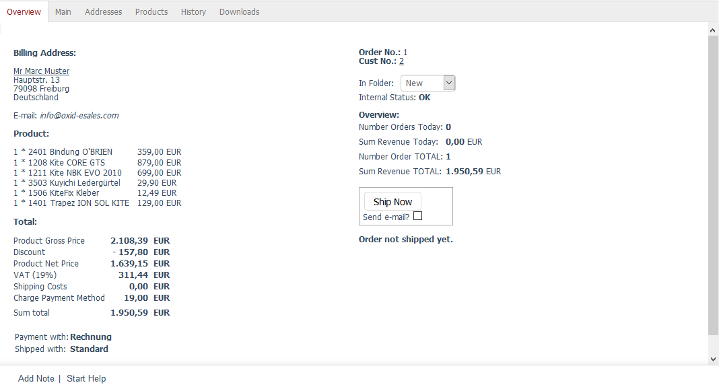Select the 1208 Kite CORE GTS row
719x391 pixels.
click(97, 163)
